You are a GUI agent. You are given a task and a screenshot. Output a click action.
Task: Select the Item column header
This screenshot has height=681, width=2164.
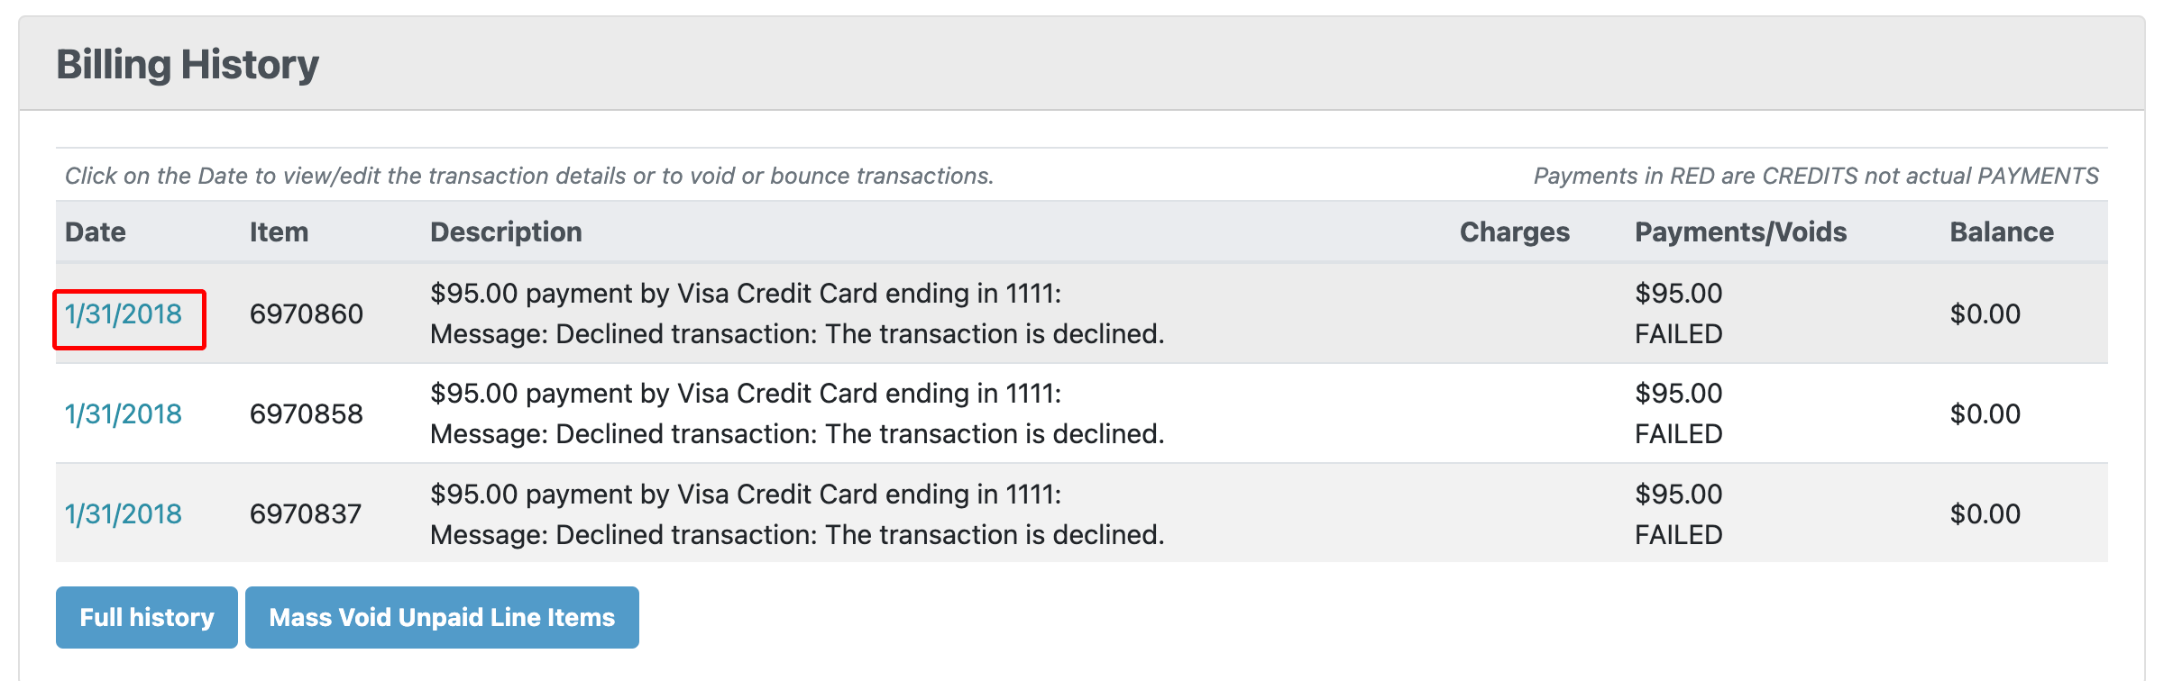click(x=279, y=232)
